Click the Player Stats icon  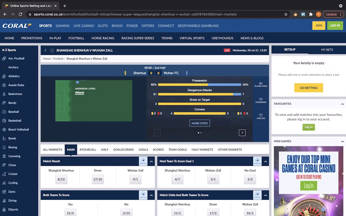coord(261,84)
